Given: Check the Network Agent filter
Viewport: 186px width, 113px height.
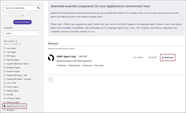Looking at the screenshot, I should pos(5,102).
